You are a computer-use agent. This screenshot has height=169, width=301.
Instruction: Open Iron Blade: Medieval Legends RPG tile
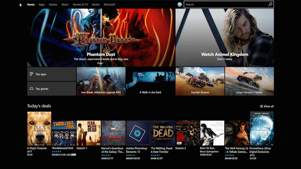click(x=101, y=81)
